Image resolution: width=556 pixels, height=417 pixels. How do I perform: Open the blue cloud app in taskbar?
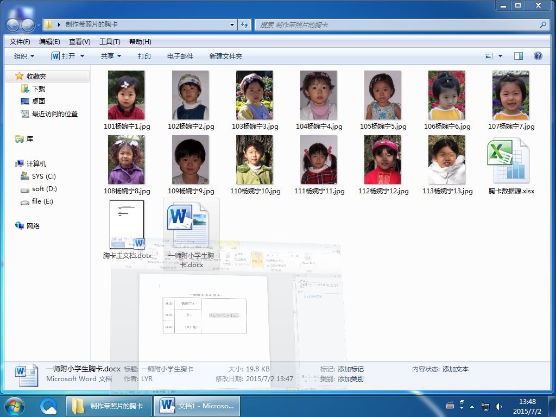pyautogui.click(x=48, y=406)
